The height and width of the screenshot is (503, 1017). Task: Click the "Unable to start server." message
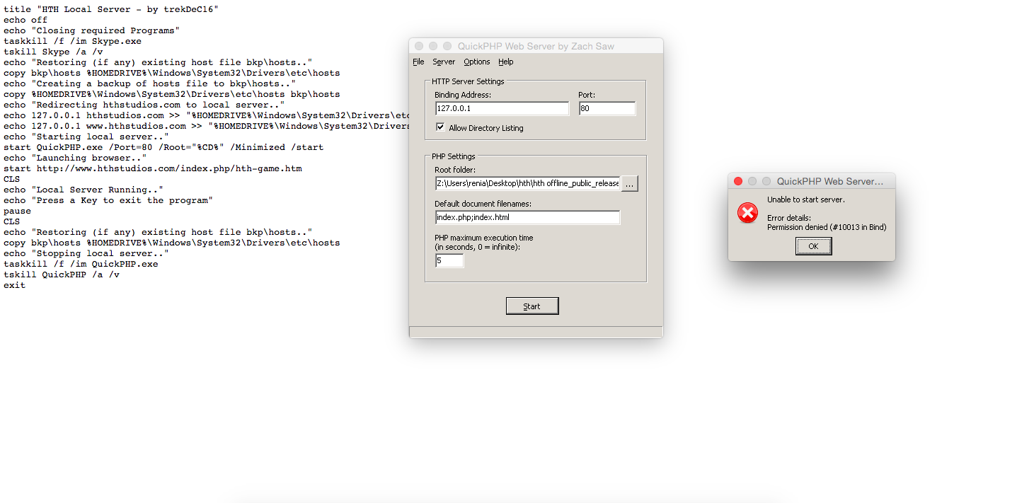(806, 200)
